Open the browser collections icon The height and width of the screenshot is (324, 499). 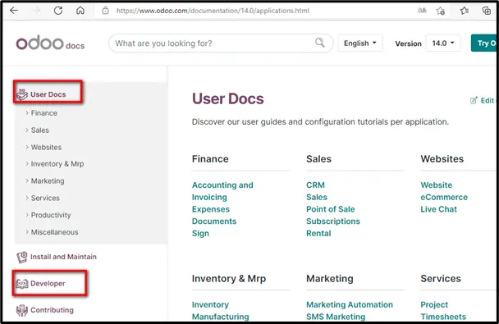(486, 11)
